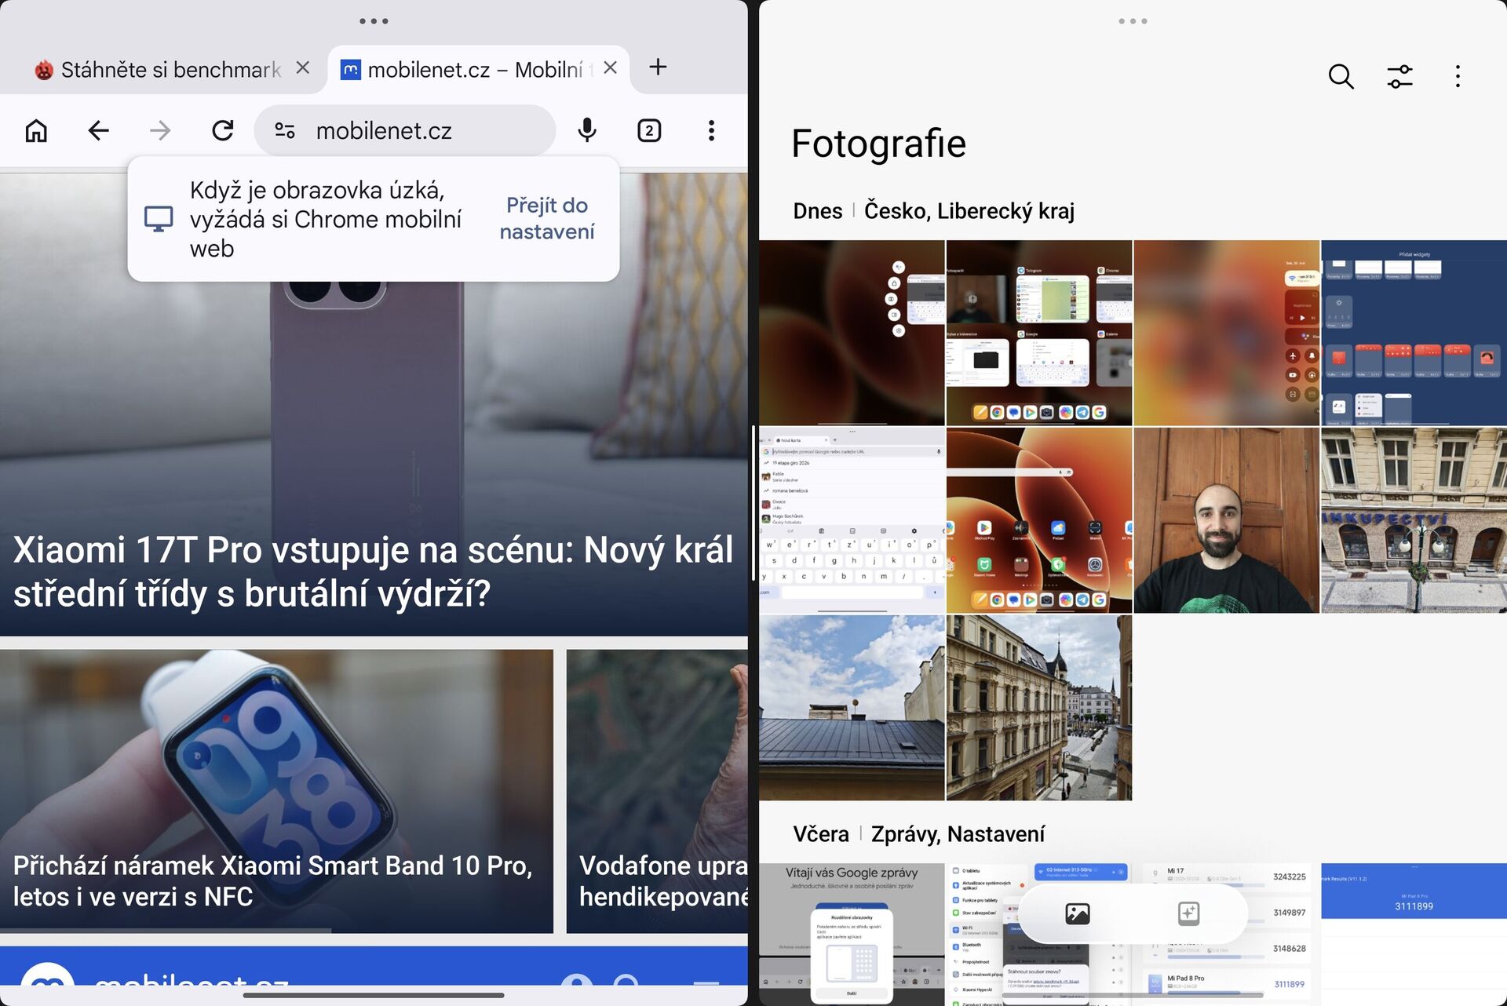Open the city street view photo
Viewport: 1507px width, 1006px height.
tap(1039, 708)
